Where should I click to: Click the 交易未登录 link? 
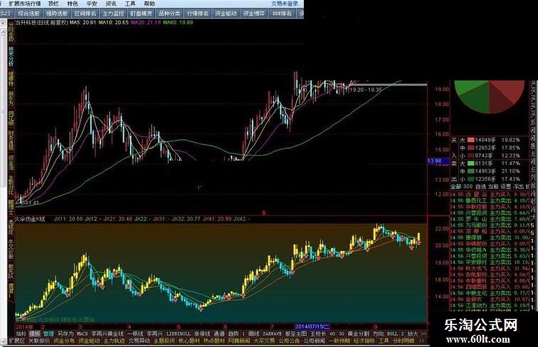[285, 3]
